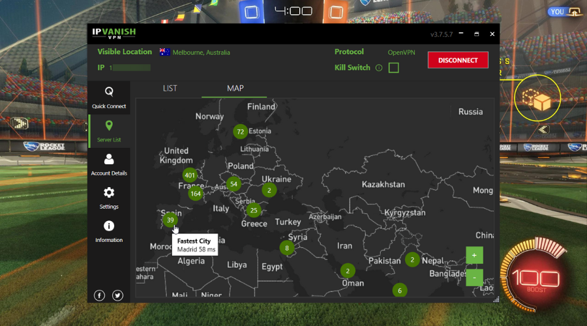Open the Quick Connect panel

click(109, 97)
